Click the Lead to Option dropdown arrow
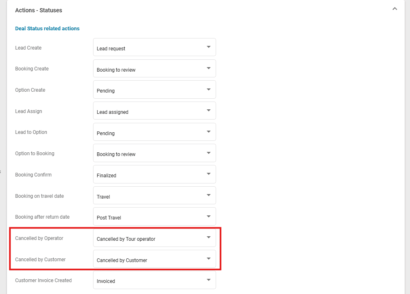The width and height of the screenshot is (410, 294). (x=208, y=132)
